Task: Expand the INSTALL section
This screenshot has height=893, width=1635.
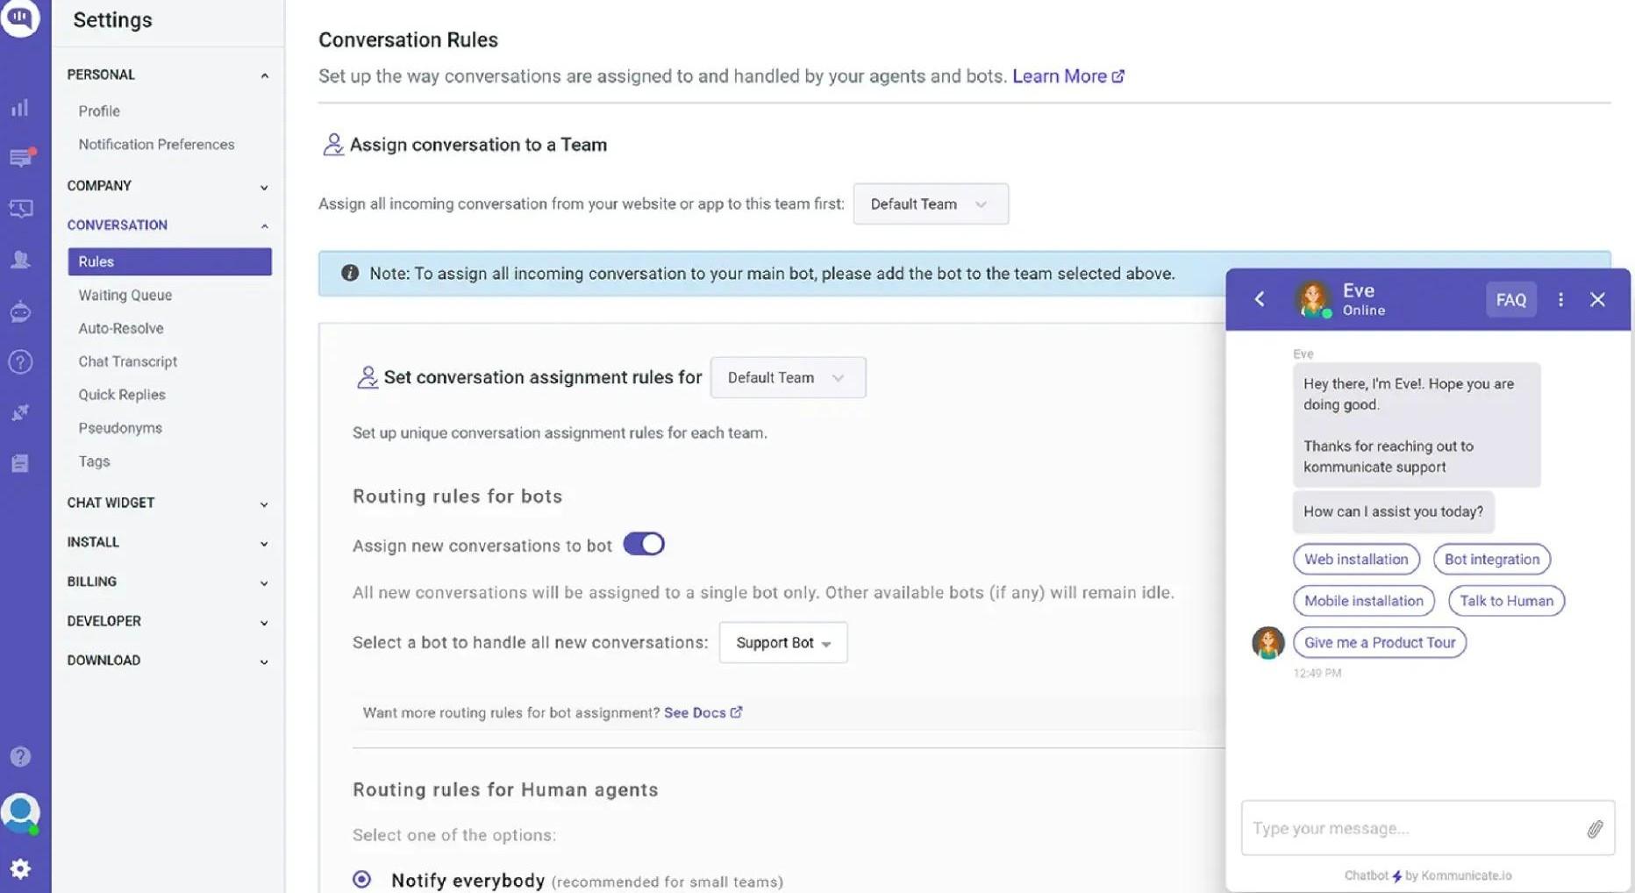Action: coord(168,542)
